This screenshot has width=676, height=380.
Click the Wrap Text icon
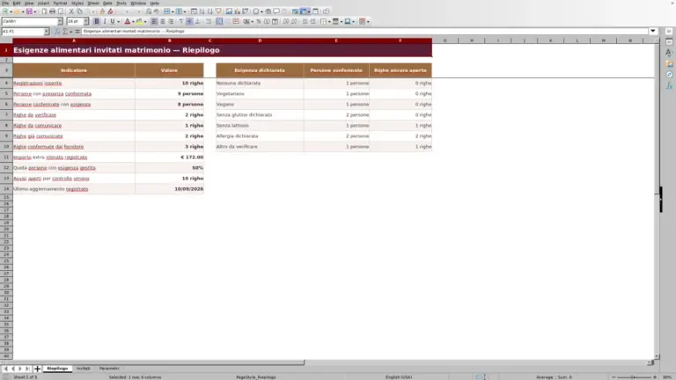tap(209, 21)
